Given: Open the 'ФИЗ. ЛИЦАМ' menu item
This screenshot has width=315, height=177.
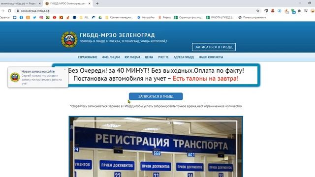Looking at the screenshot, I should tap(111, 57).
